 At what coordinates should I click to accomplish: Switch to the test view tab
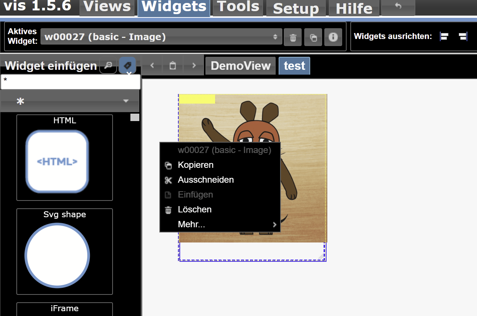coord(294,66)
